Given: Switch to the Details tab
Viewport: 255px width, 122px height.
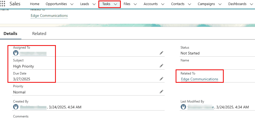Looking at the screenshot, I should pyautogui.click(x=10, y=34).
